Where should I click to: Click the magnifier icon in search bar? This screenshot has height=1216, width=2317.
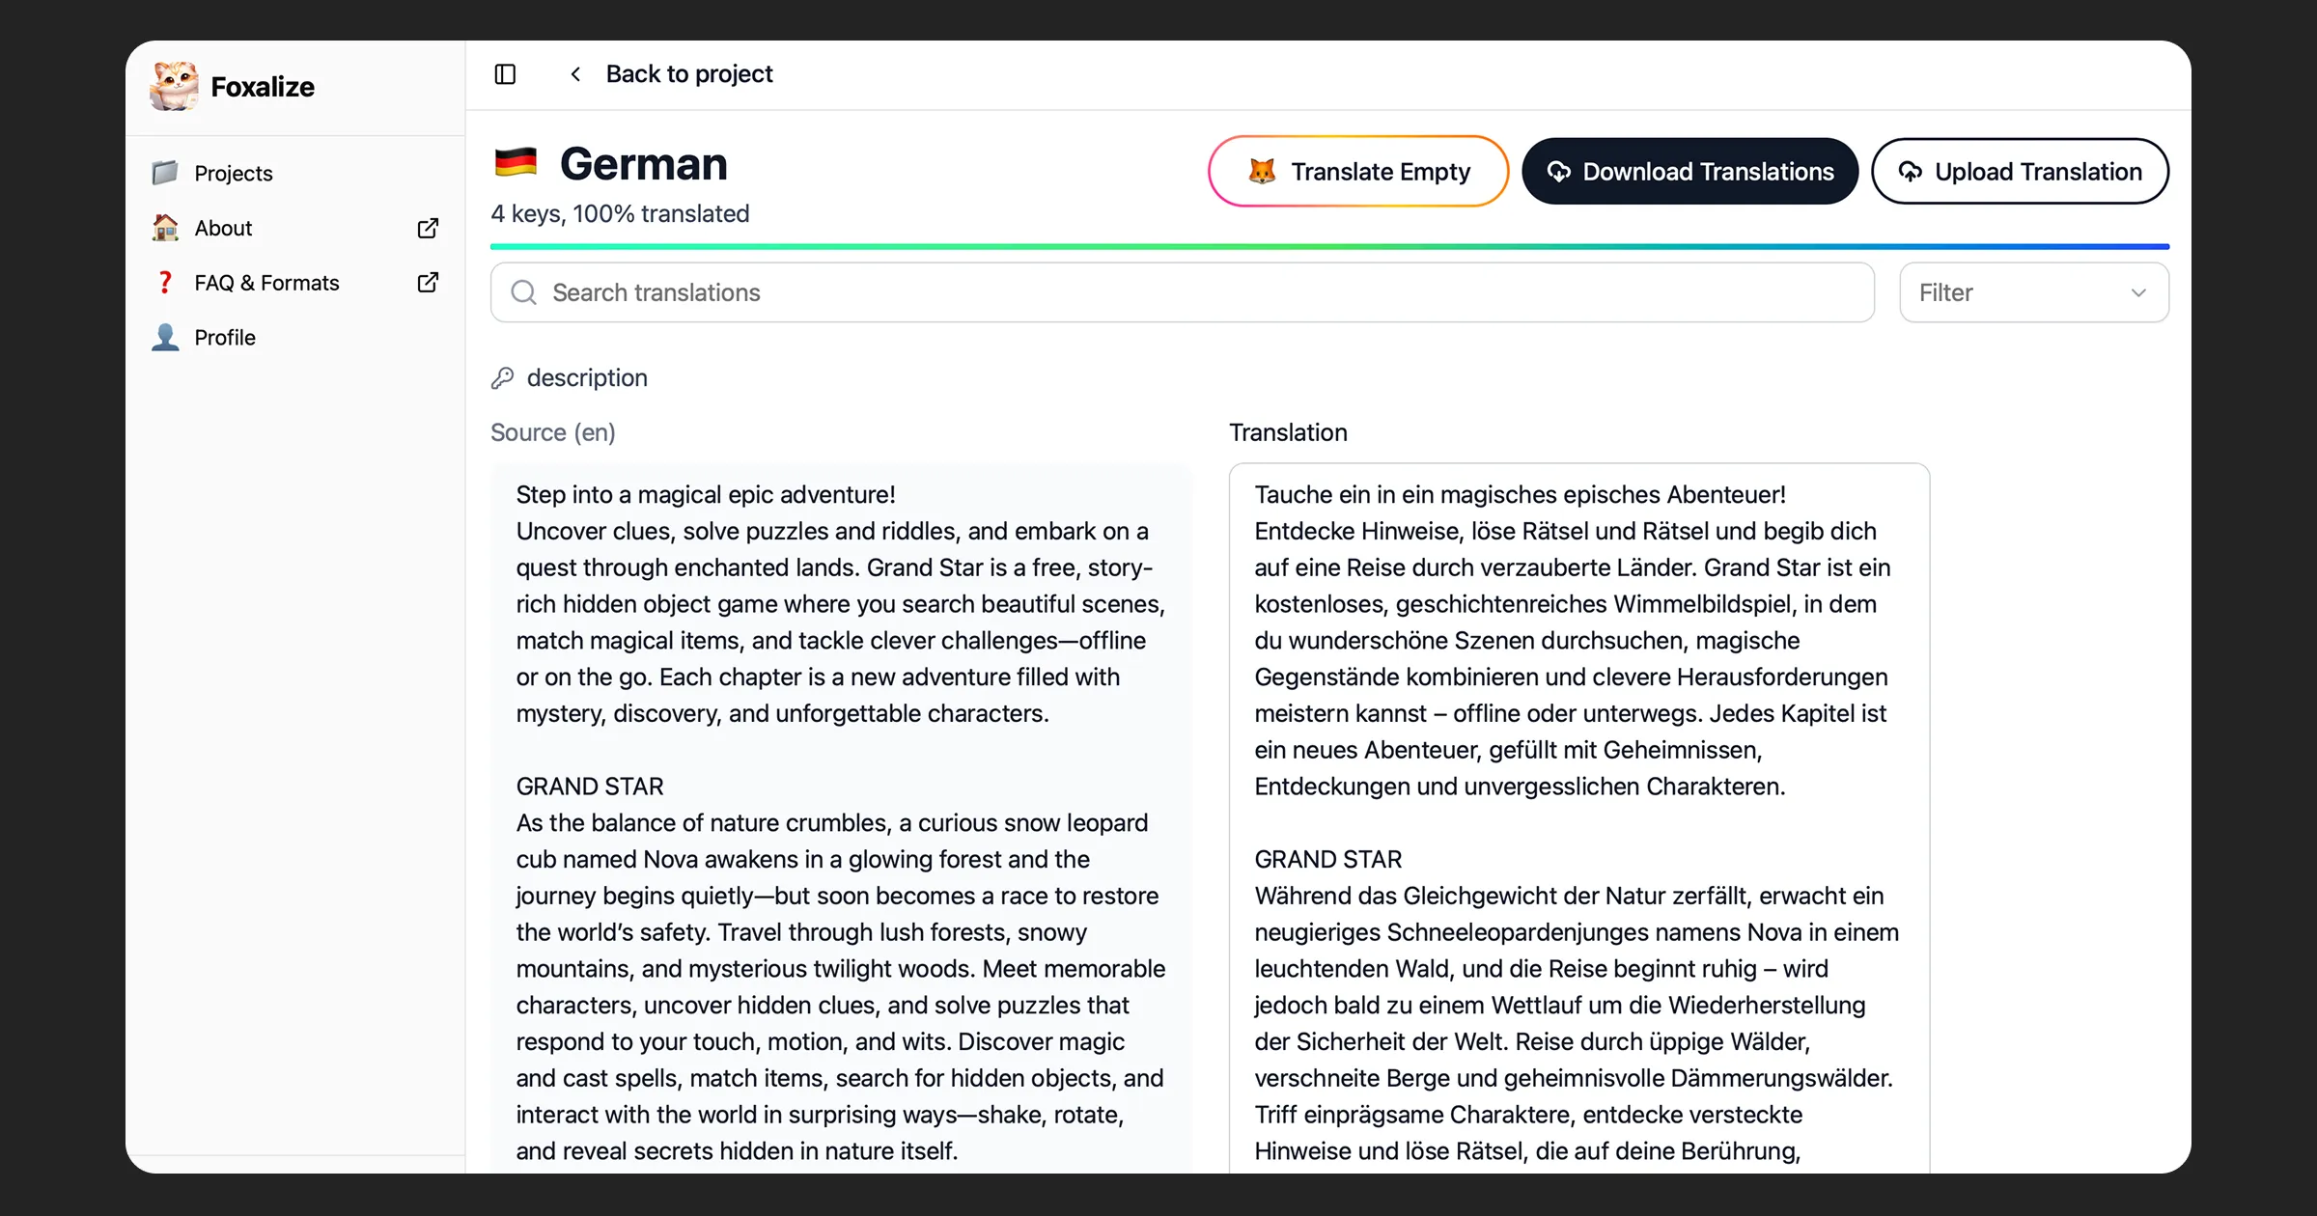524,292
